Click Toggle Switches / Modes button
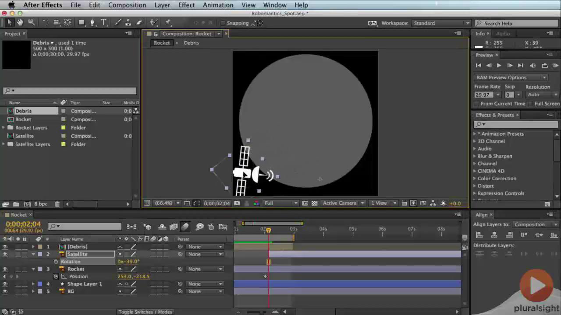This screenshot has height=315, width=561. point(145,312)
